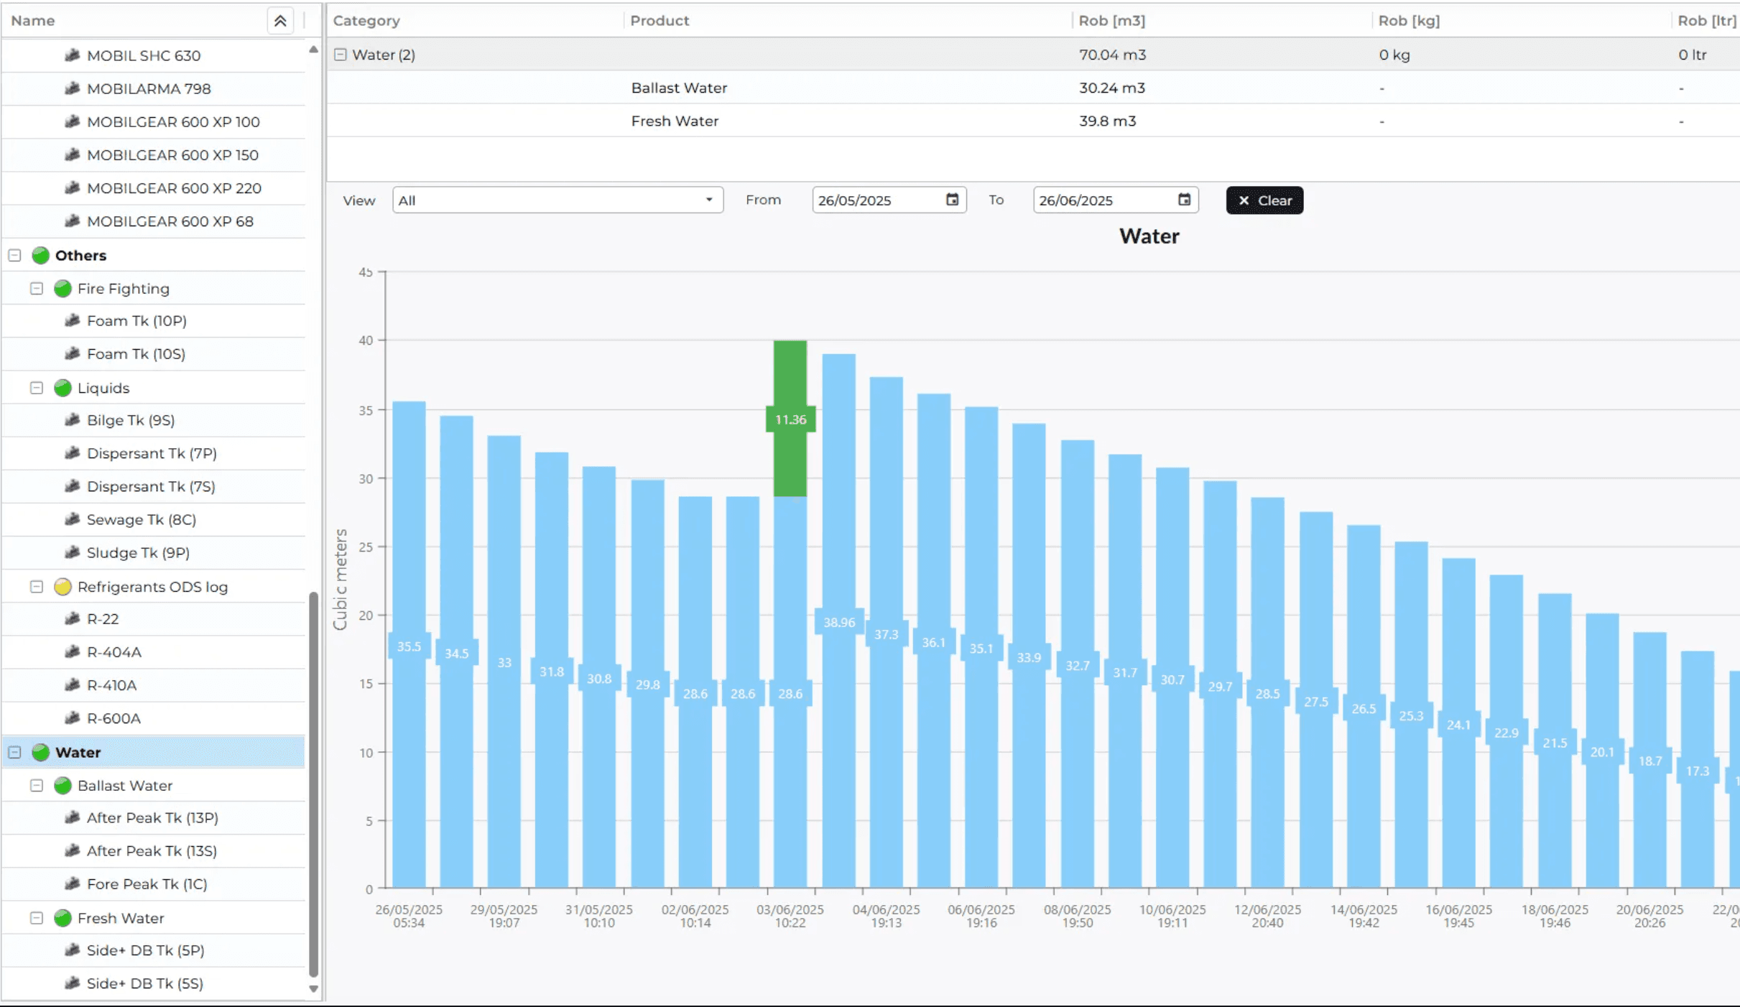
Task: Collapse the Ballast Water tree node
Action: pyautogui.click(x=37, y=786)
